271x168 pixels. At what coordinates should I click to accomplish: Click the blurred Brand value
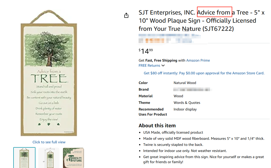click(192, 89)
